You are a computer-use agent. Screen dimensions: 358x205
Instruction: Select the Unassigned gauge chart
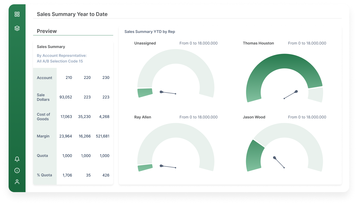[x=176, y=75]
